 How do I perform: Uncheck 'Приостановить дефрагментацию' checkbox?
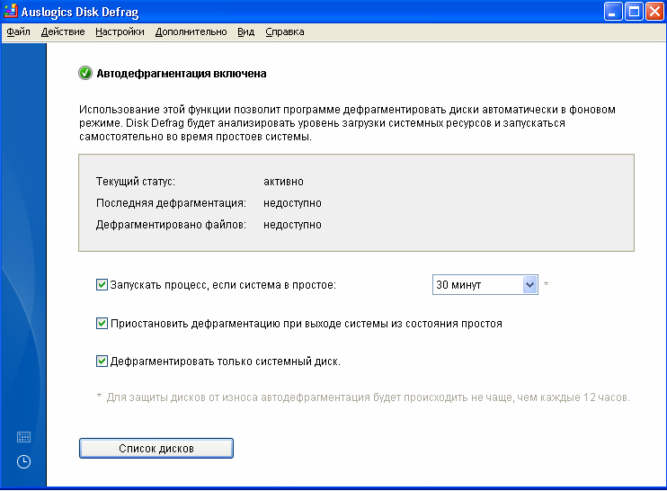[102, 324]
